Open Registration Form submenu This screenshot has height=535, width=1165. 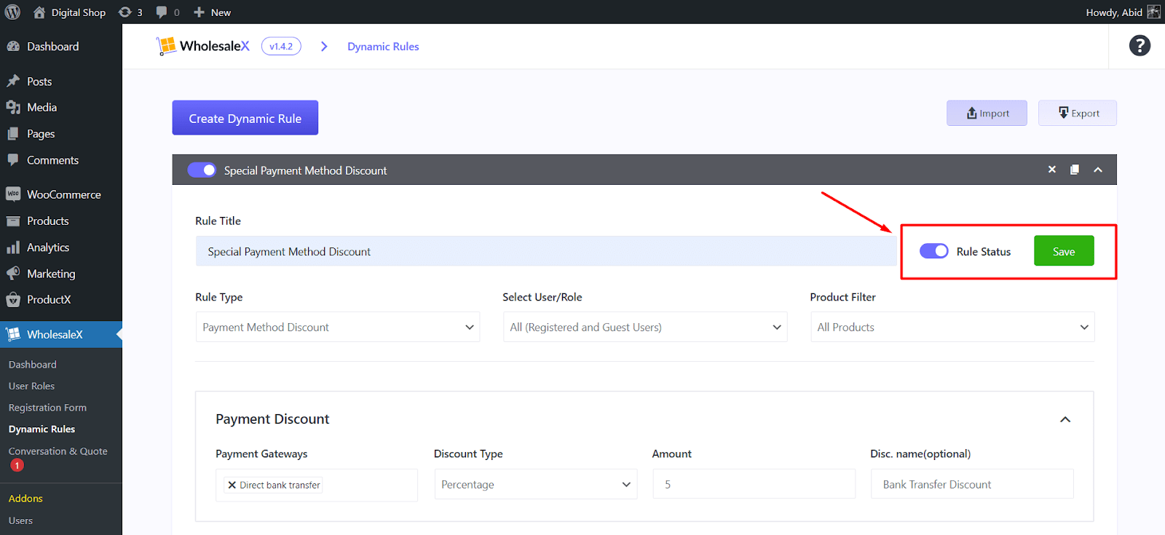(x=47, y=408)
